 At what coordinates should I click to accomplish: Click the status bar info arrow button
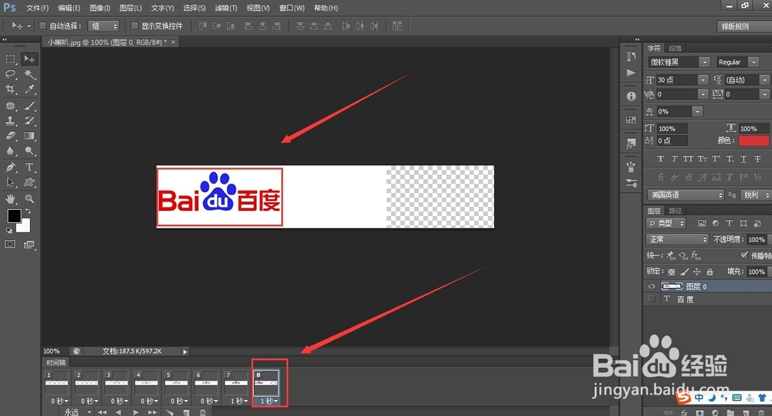point(185,351)
